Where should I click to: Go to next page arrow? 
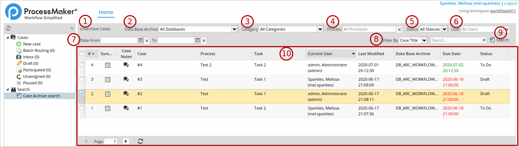[126, 141]
